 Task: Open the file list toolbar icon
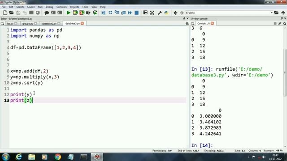coord(31,13)
